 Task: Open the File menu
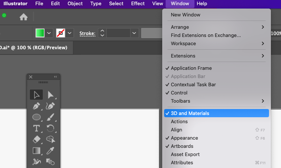(39, 4)
